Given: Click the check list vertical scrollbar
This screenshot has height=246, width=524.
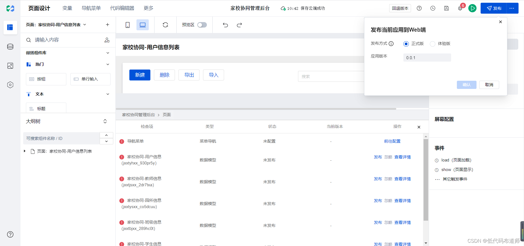Looking at the screenshot, I should [426, 180].
